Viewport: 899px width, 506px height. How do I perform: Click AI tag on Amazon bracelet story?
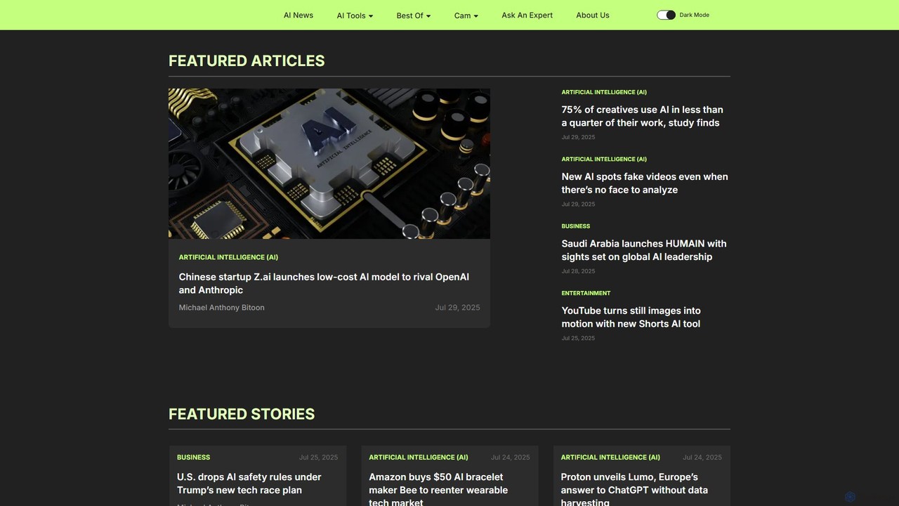coord(419,458)
